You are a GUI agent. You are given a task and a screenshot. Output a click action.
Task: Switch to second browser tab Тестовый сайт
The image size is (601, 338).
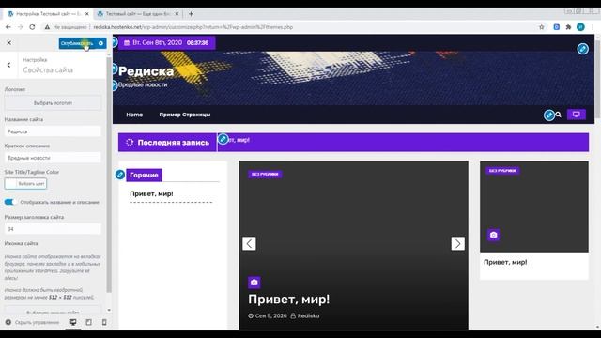[x=137, y=14]
